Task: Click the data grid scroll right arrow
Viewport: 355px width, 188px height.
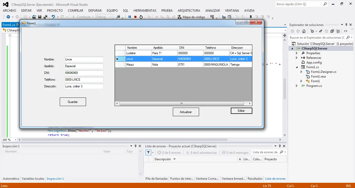Action: click(250, 103)
